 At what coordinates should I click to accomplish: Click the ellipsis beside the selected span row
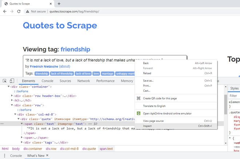[x=2, y=124]
